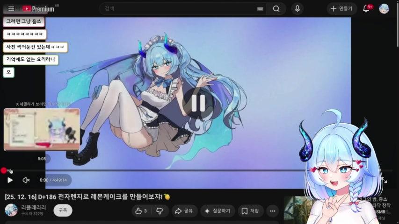This screenshot has width=399, height=224.
Task: Click the magnifier search button
Action: pyautogui.click(x=276, y=9)
